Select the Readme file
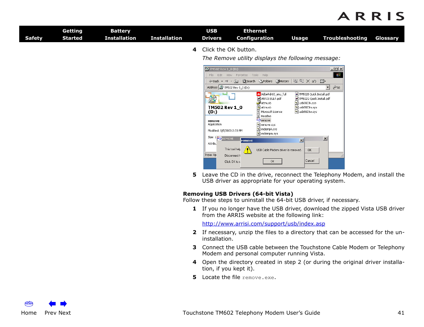 [x=264, y=116]
